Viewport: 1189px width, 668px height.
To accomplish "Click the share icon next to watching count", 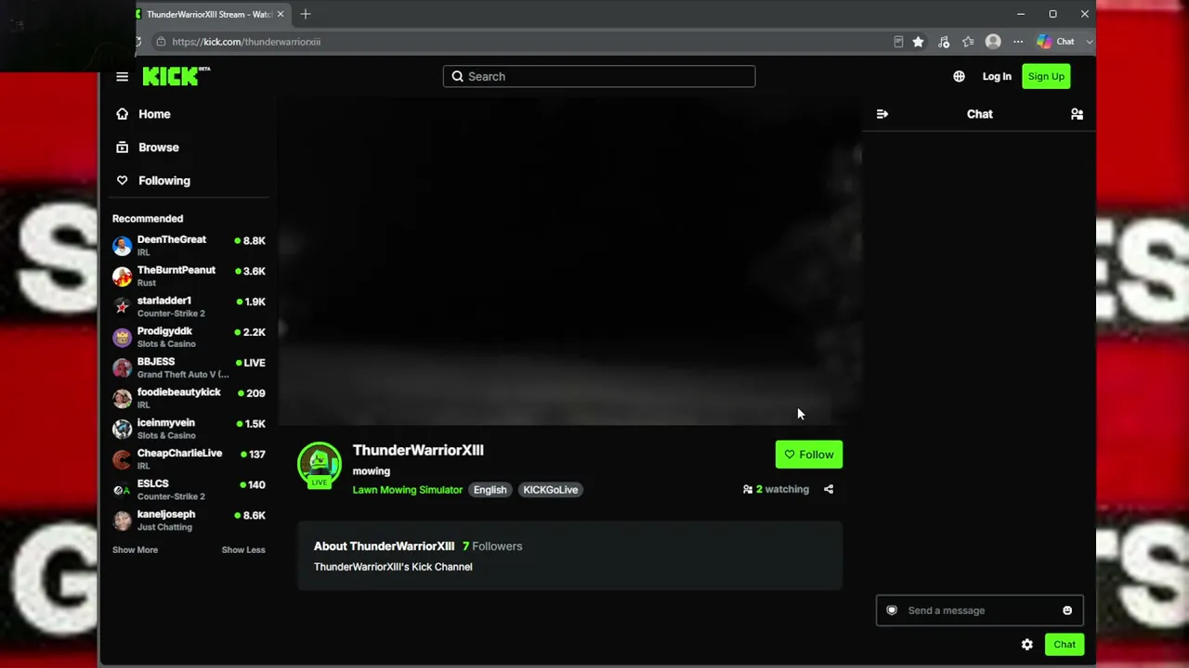I will click(x=829, y=490).
